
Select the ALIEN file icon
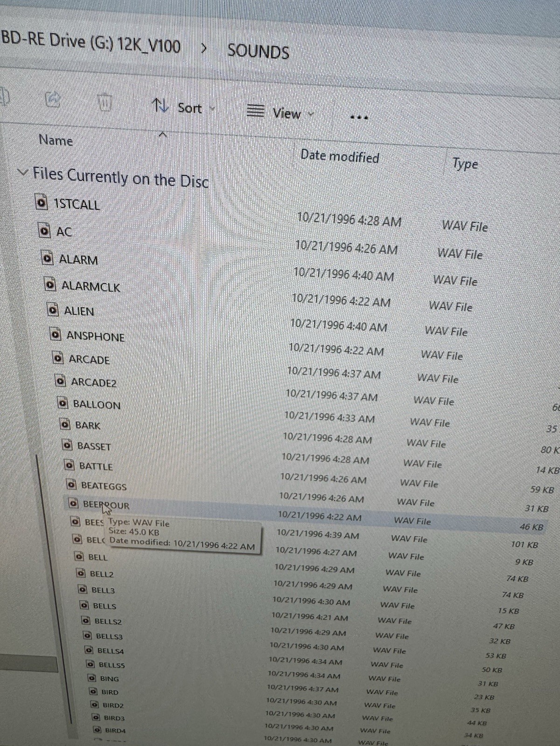click(x=53, y=310)
